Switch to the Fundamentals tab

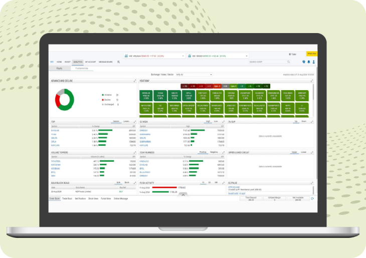click(x=82, y=68)
